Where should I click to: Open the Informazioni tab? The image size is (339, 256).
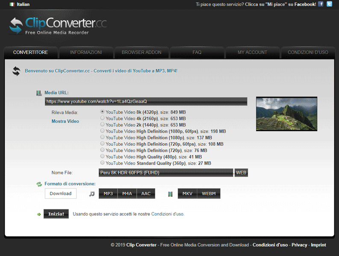86,53
